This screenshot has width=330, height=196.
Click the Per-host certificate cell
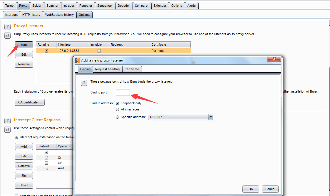pos(170,51)
